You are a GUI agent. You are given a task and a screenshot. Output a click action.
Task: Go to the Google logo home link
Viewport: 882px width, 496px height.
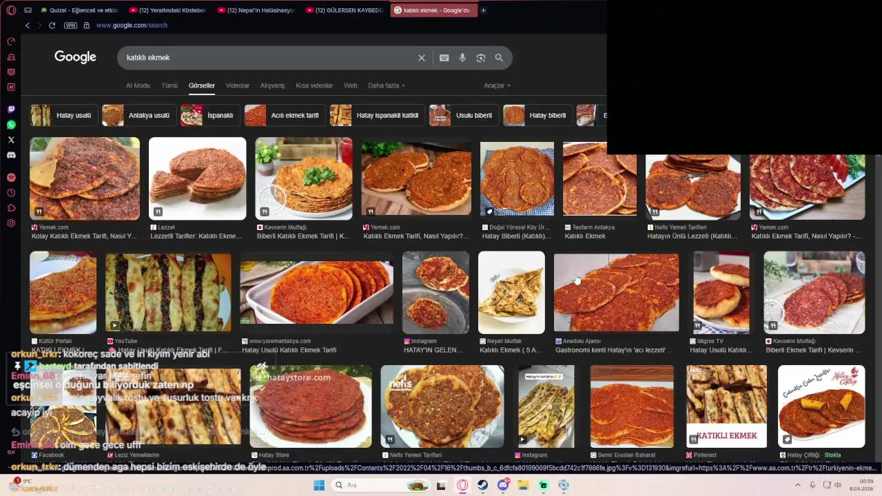point(75,57)
